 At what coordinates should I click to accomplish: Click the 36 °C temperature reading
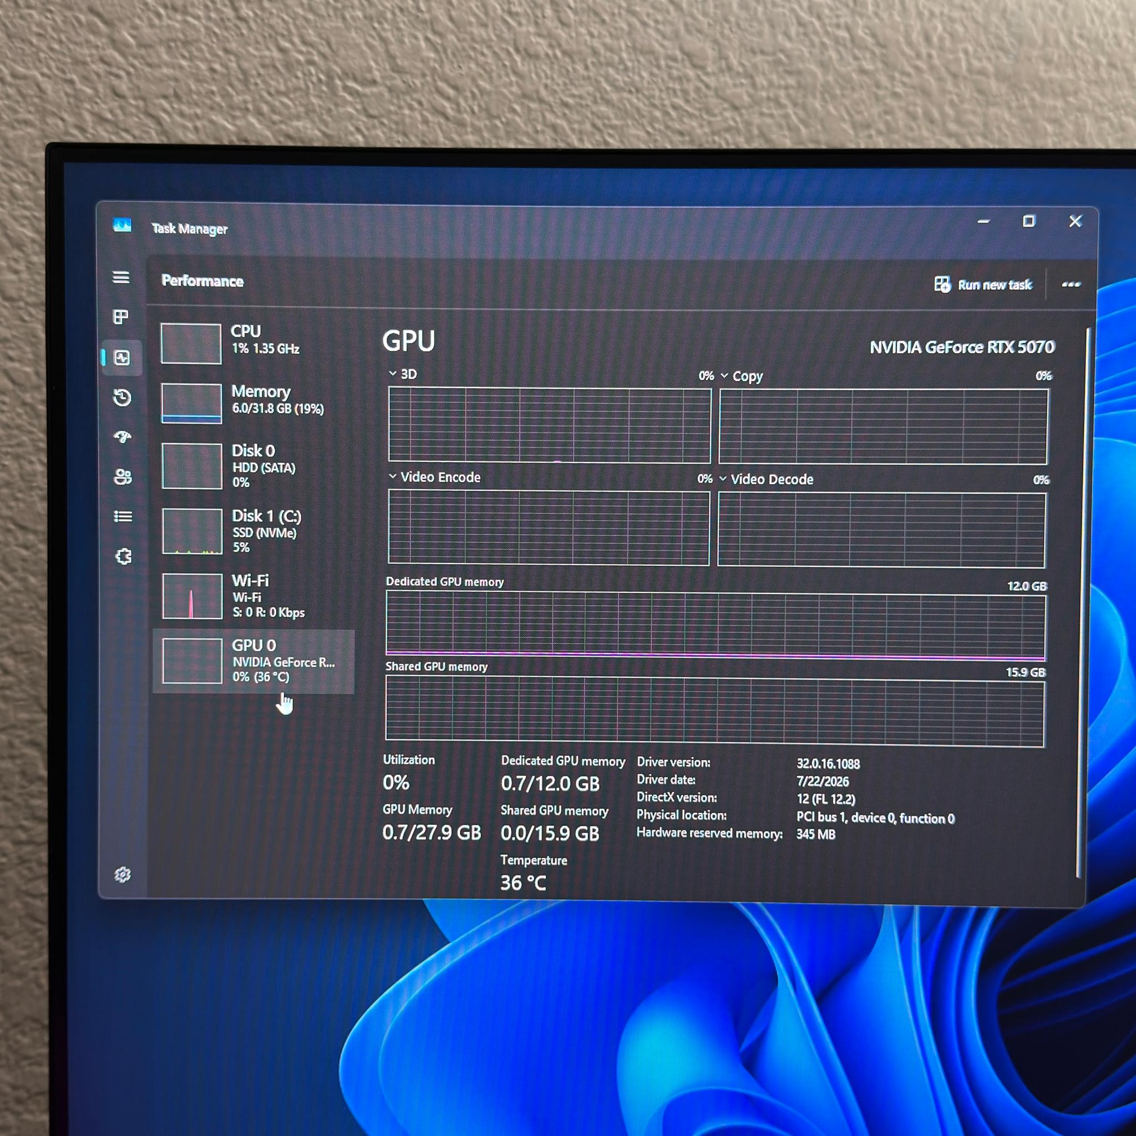[523, 882]
